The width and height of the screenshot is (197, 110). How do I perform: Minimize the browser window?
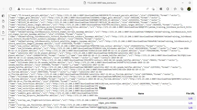pos(183,3)
